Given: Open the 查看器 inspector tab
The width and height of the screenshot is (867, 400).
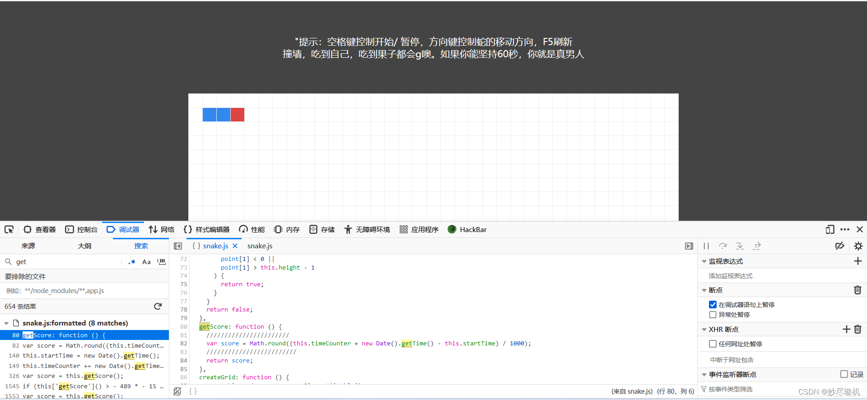Looking at the screenshot, I should click(x=40, y=229).
